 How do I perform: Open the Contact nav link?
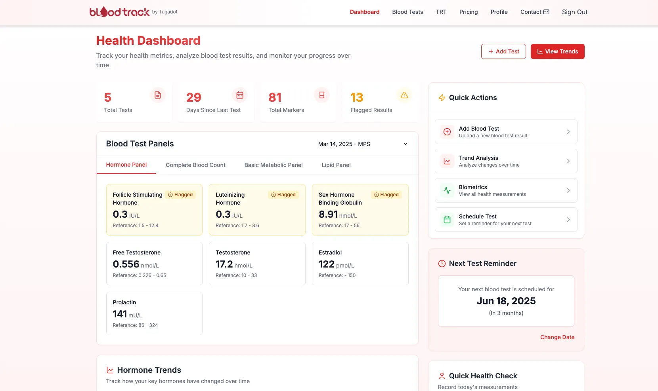(535, 12)
